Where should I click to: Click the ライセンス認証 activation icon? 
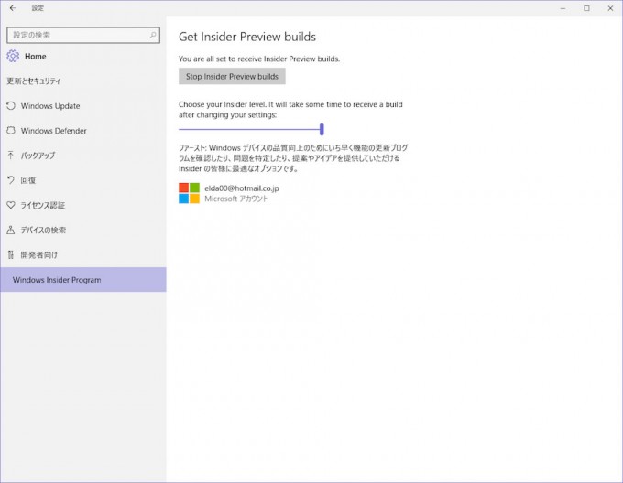pos(11,205)
